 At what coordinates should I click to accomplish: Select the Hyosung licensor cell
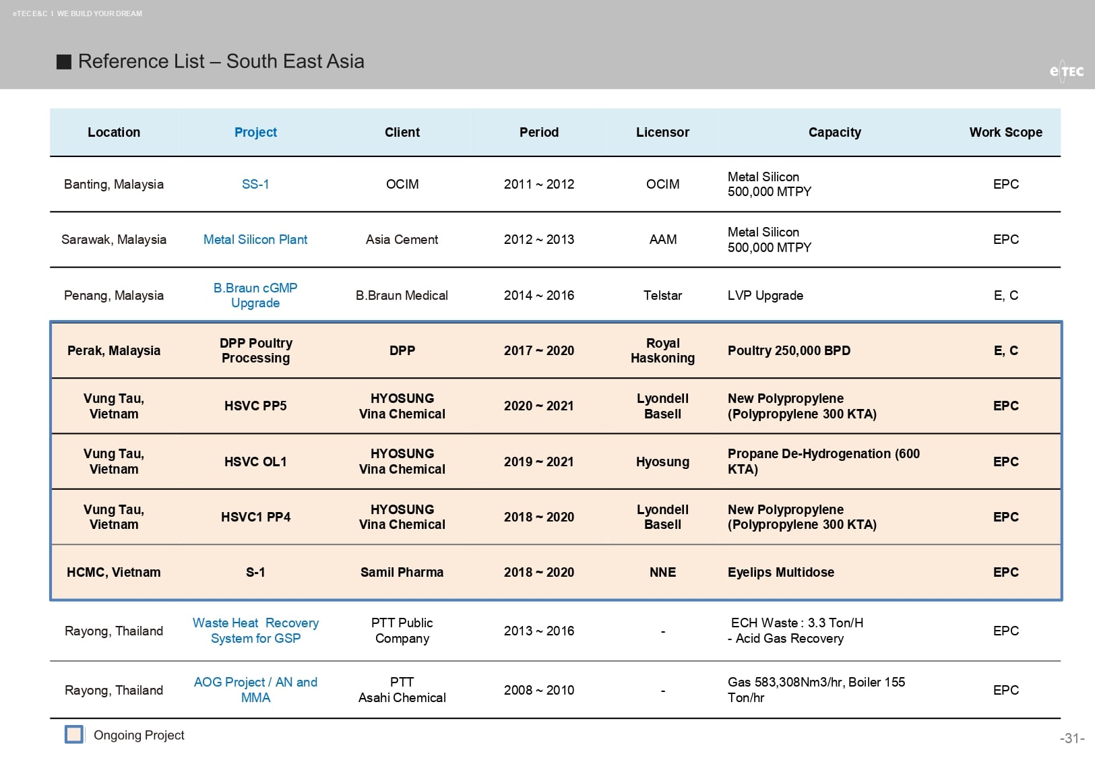[x=662, y=462]
